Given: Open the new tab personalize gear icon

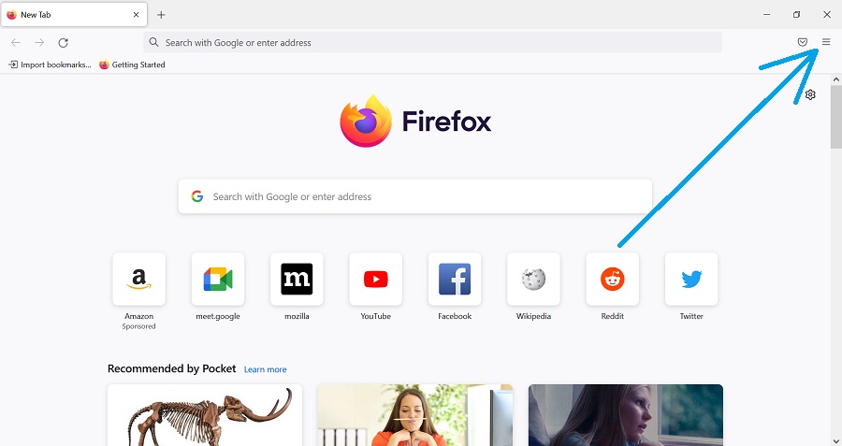Looking at the screenshot, I should pos(810,94).
